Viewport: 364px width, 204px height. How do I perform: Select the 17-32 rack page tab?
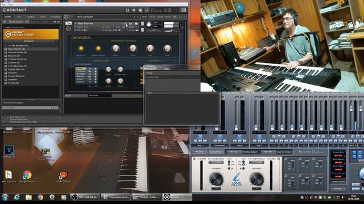pyautogui.click(x=152, y=17)
